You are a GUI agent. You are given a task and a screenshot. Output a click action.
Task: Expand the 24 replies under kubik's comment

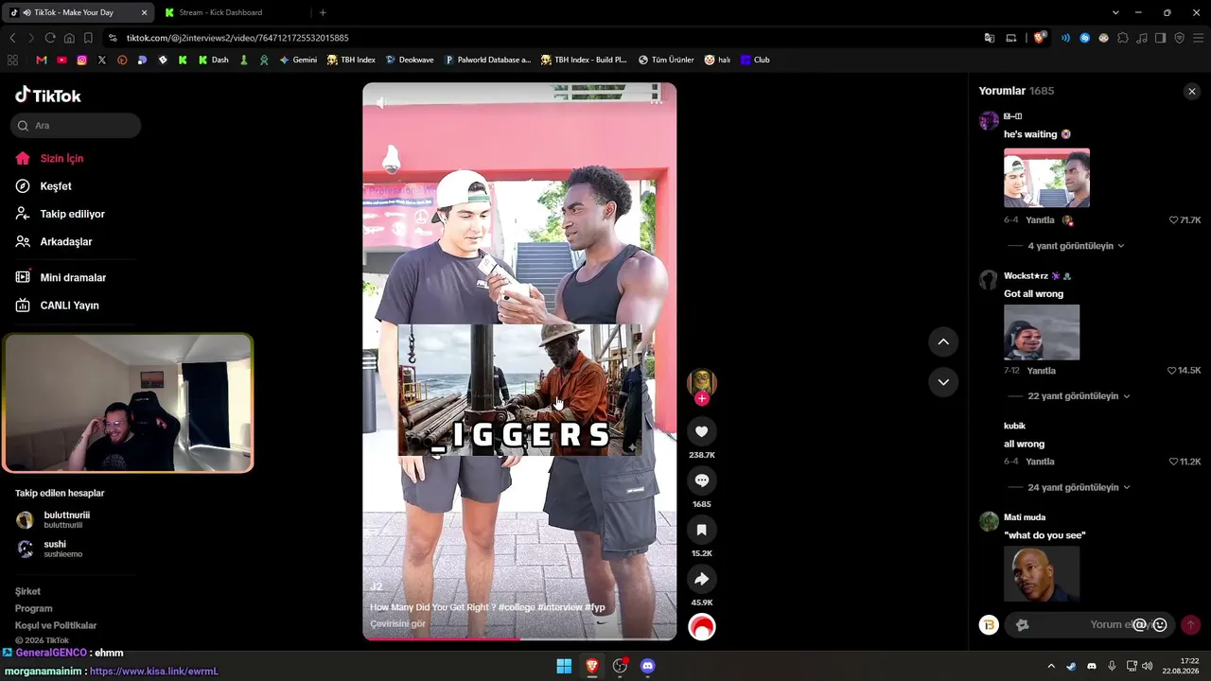pyautogui.click(x=1079, y=487)
